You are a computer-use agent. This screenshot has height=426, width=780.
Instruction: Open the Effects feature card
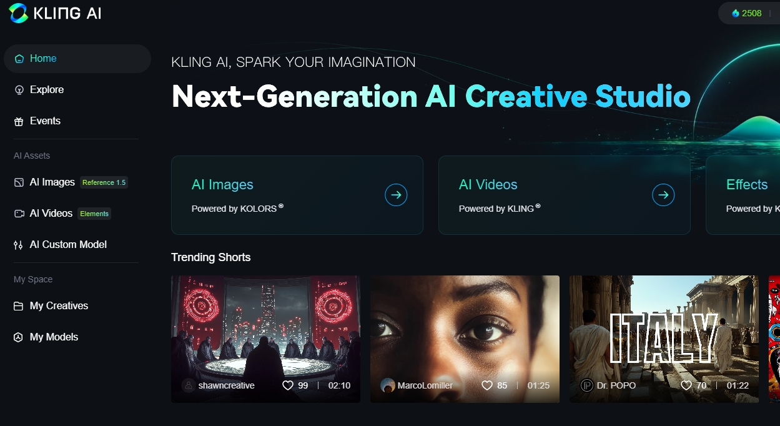click(743, 195)
